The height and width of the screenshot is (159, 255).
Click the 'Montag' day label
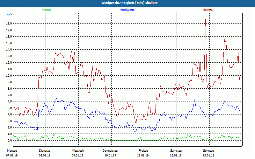click(x=12, y=151)
